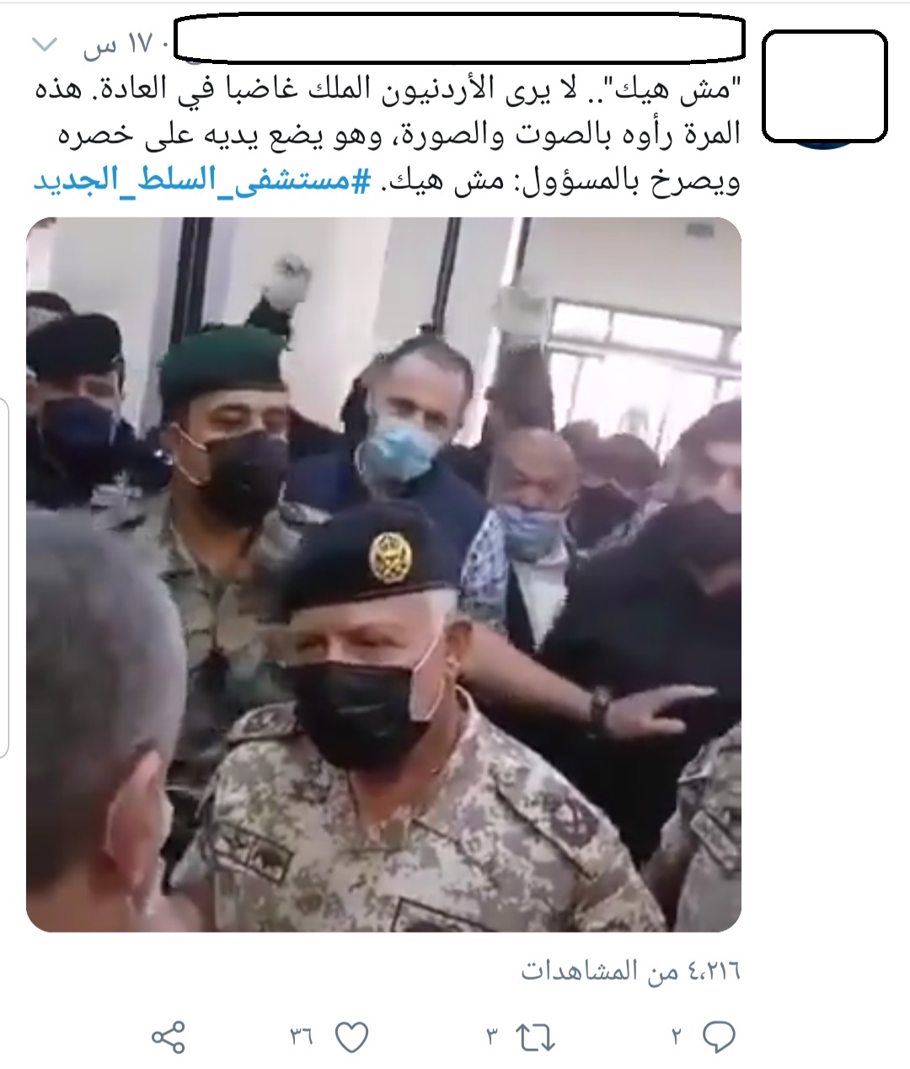Viewport: 910px width, 1069px height.
Task: Reply using the speech bubble icon
Action: coord(717,1035)
